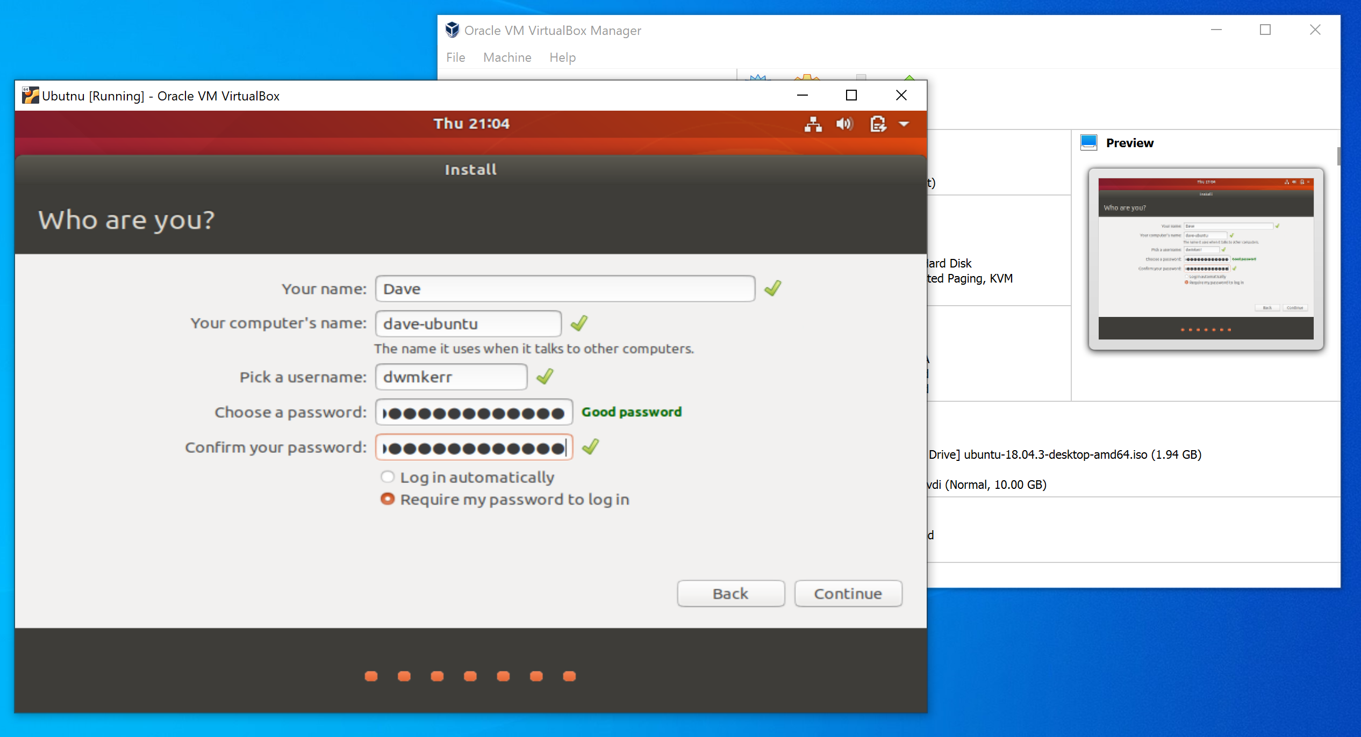Click the volume speaker icon in the Ubuntu top bar
The height and width of the screenshot is (737, 1361).
click(x=844, y=124)
